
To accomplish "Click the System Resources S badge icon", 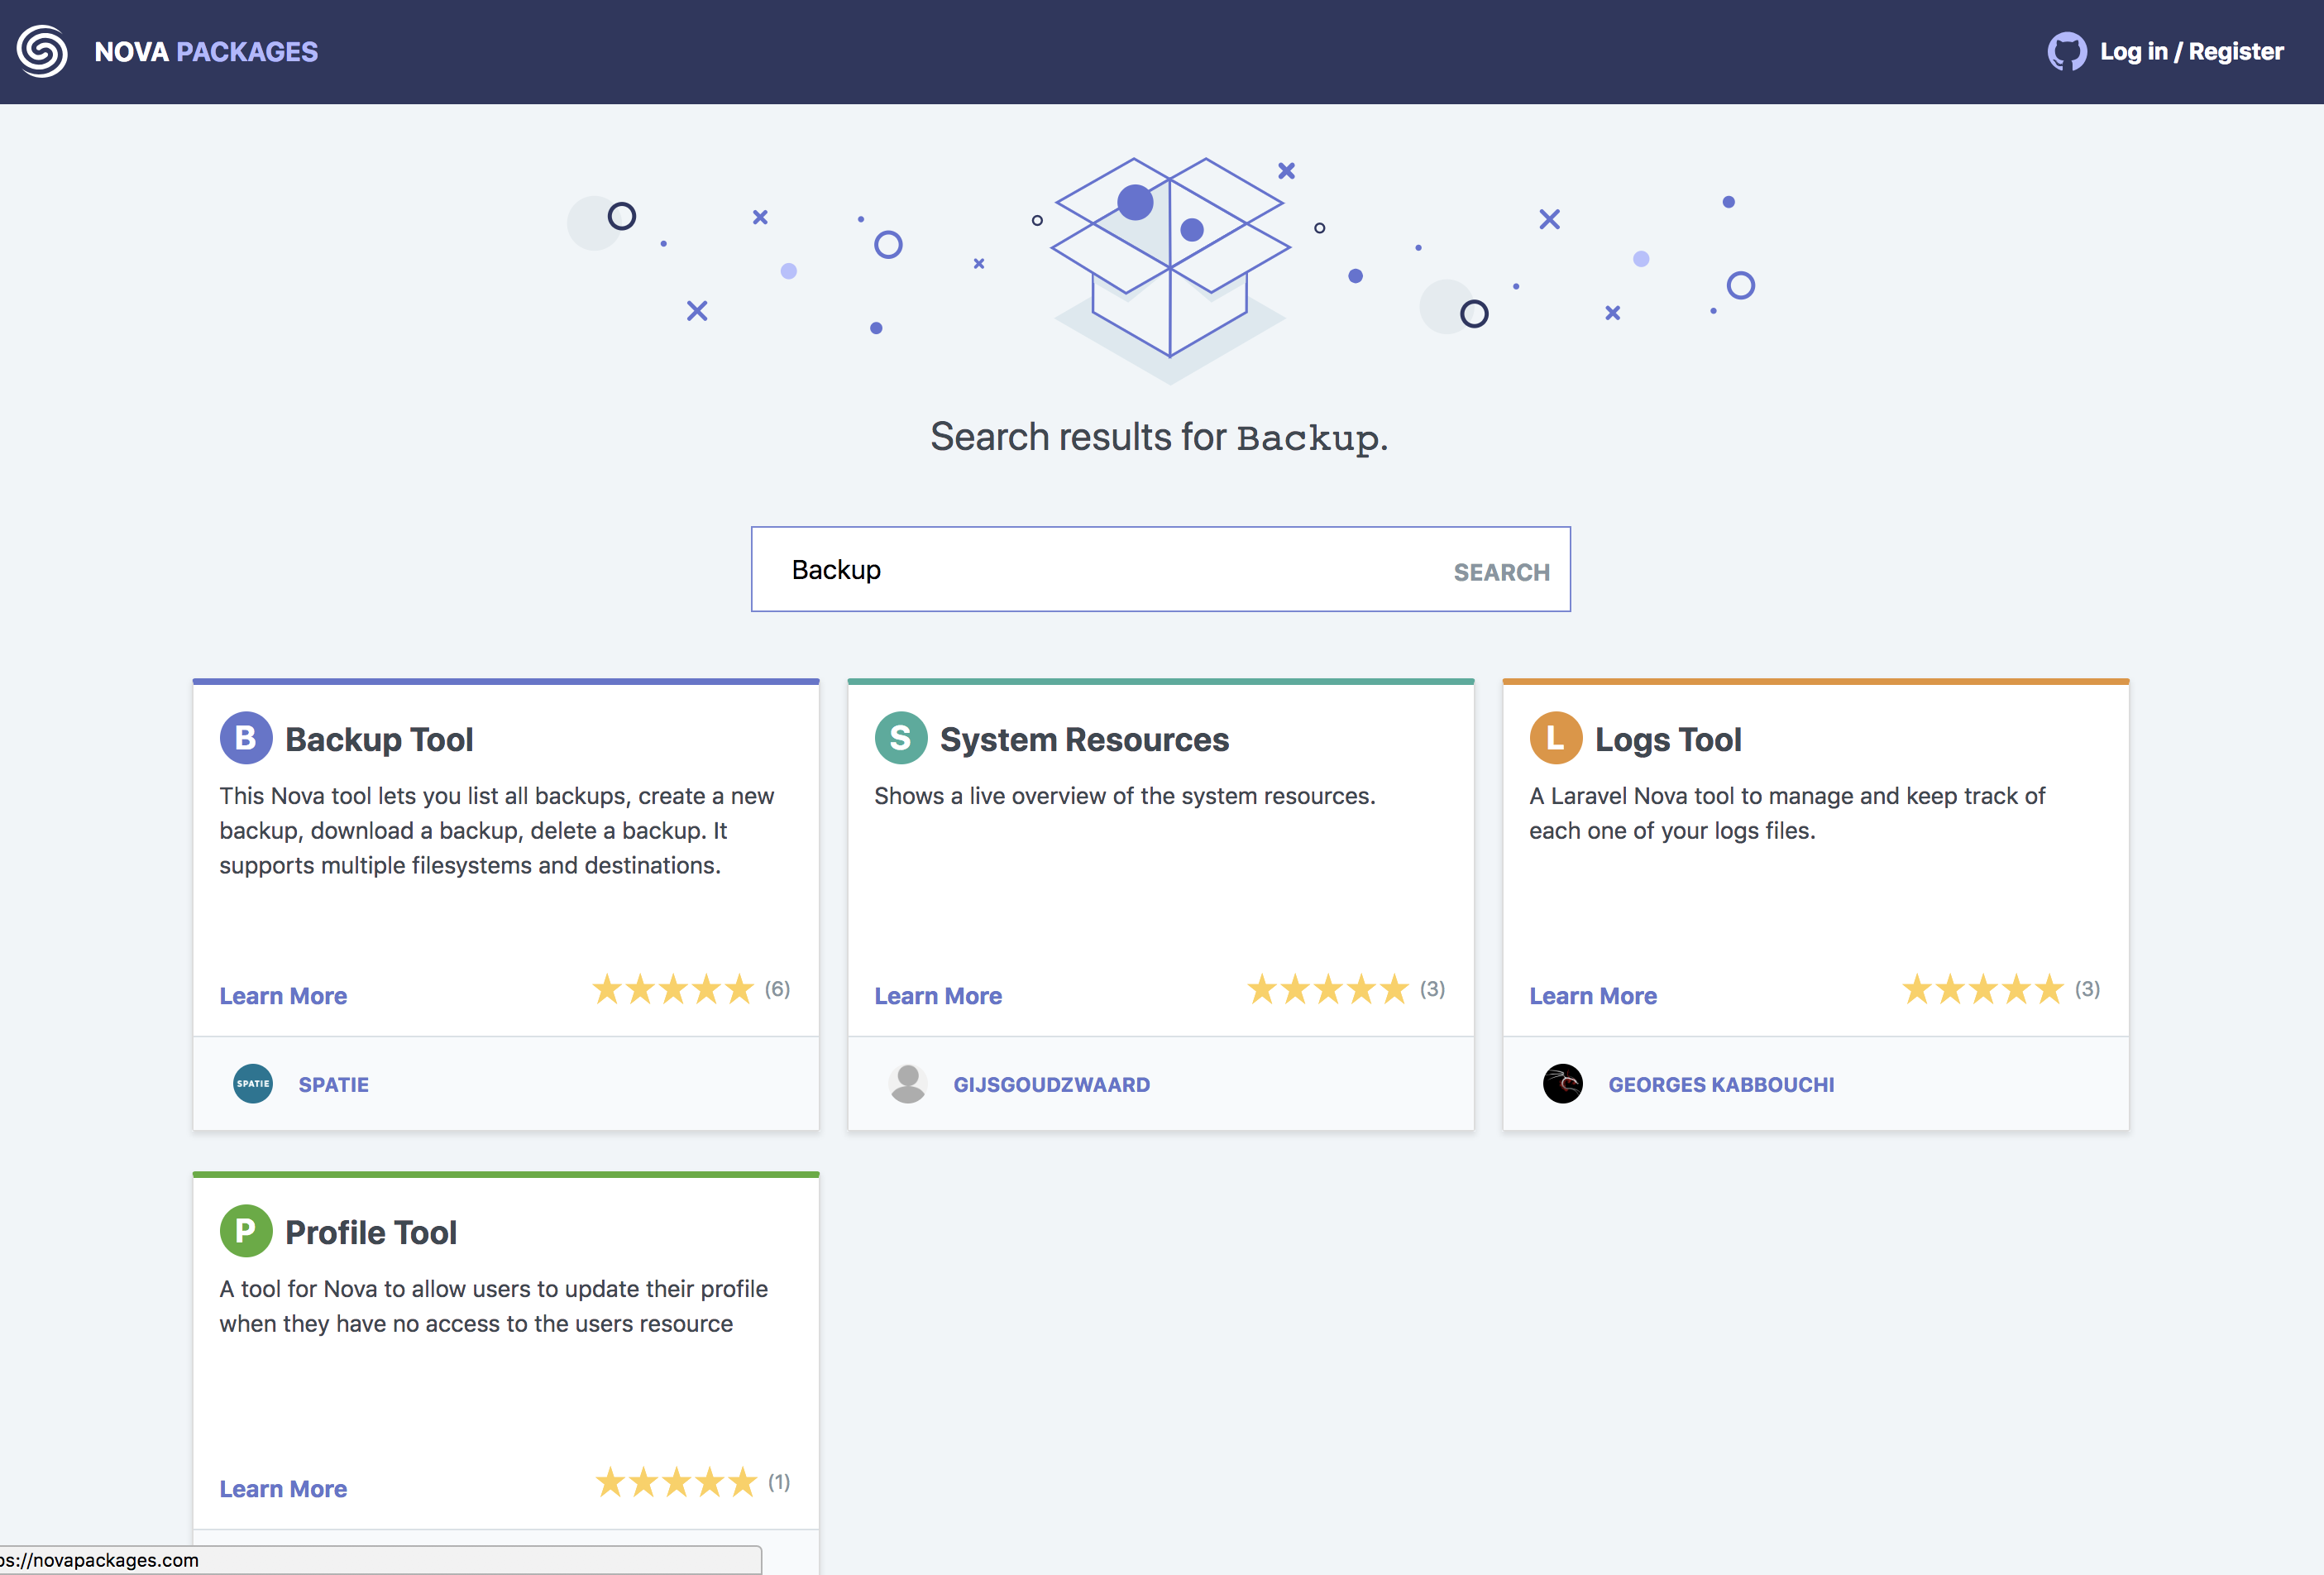I will pyautogui.click(x=901, y=738).
